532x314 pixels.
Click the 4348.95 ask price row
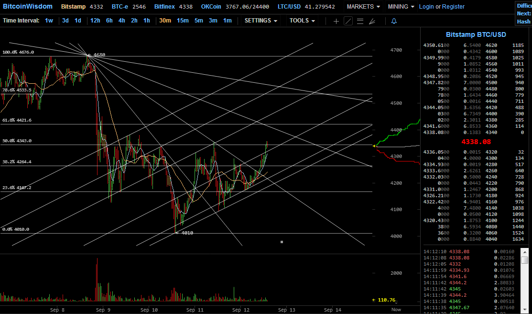tap(474, 77)
